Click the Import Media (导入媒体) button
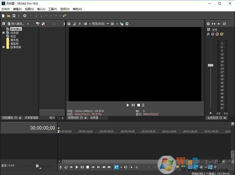This screenshot has width=235, height=175. (x=16, y=24)
